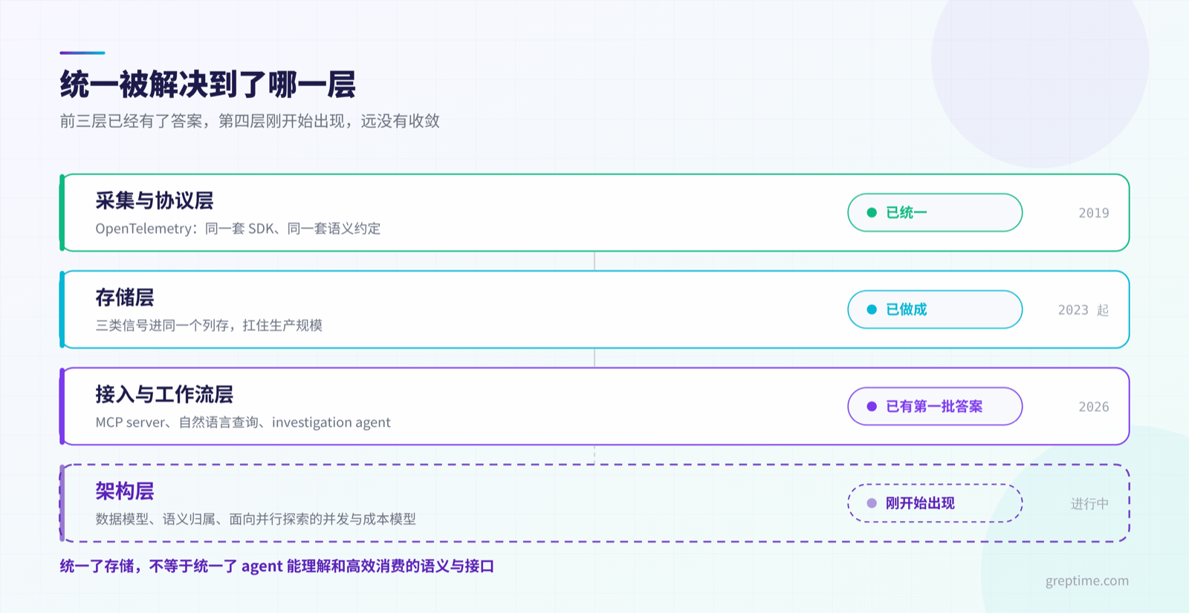The width and height of the screenshot is (1189, 613).
Task: Click the footer sentence 统一了存储
Action: coord(277,566)
